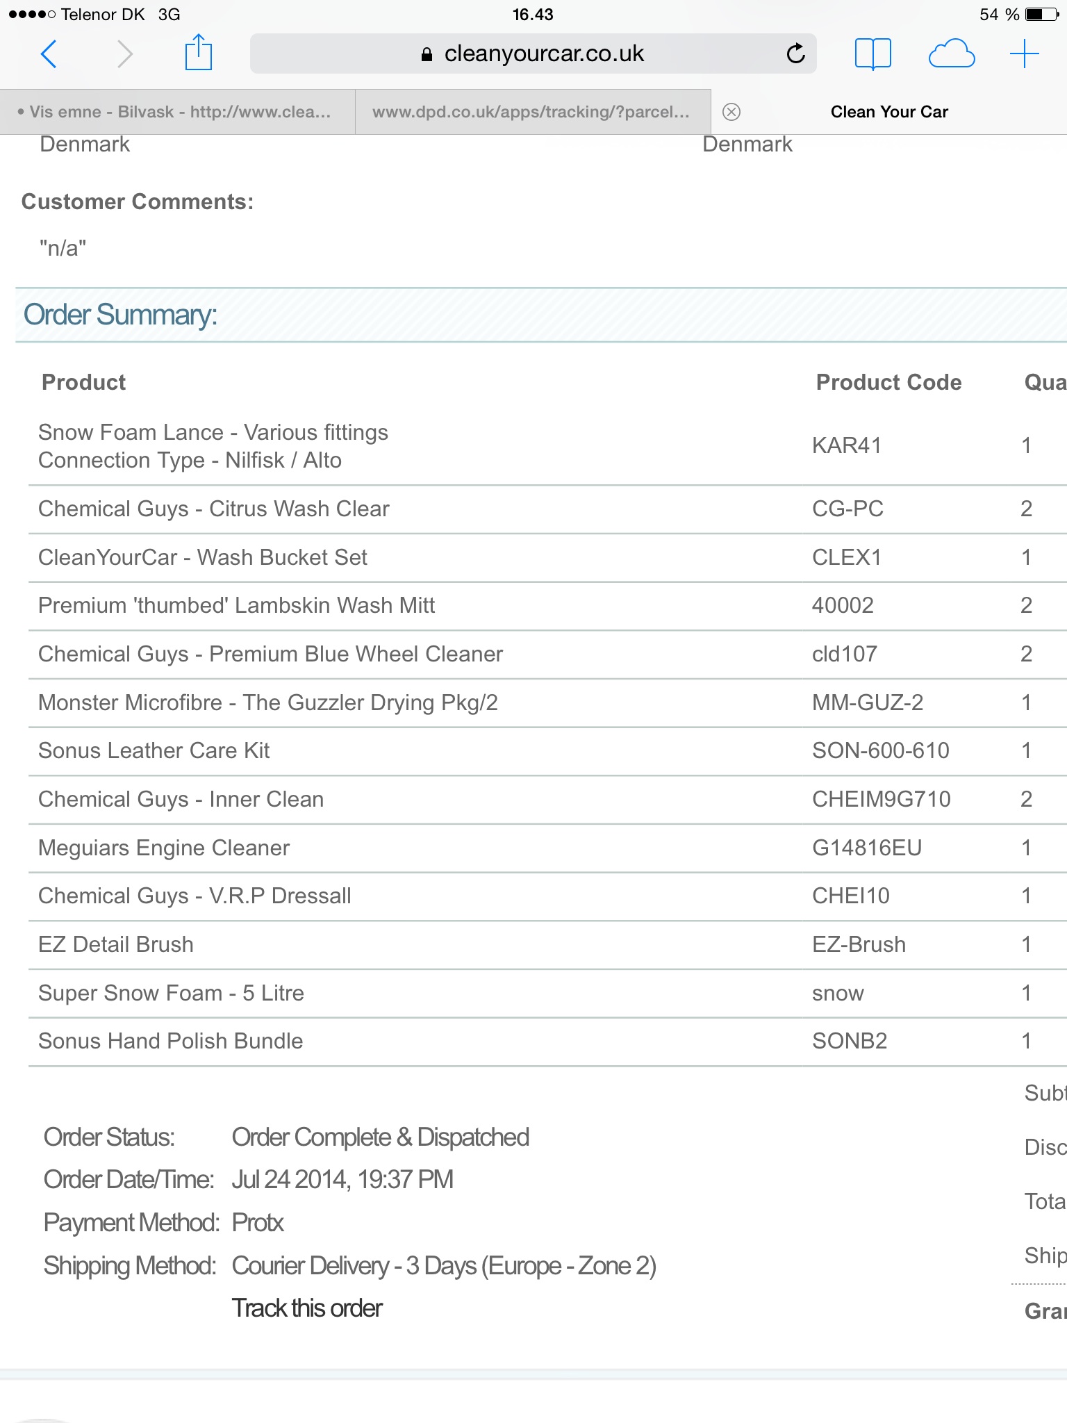Click the Track this order link
The width and height of the screenshot is (1067, 1423).
click(x=306, y=1308)
